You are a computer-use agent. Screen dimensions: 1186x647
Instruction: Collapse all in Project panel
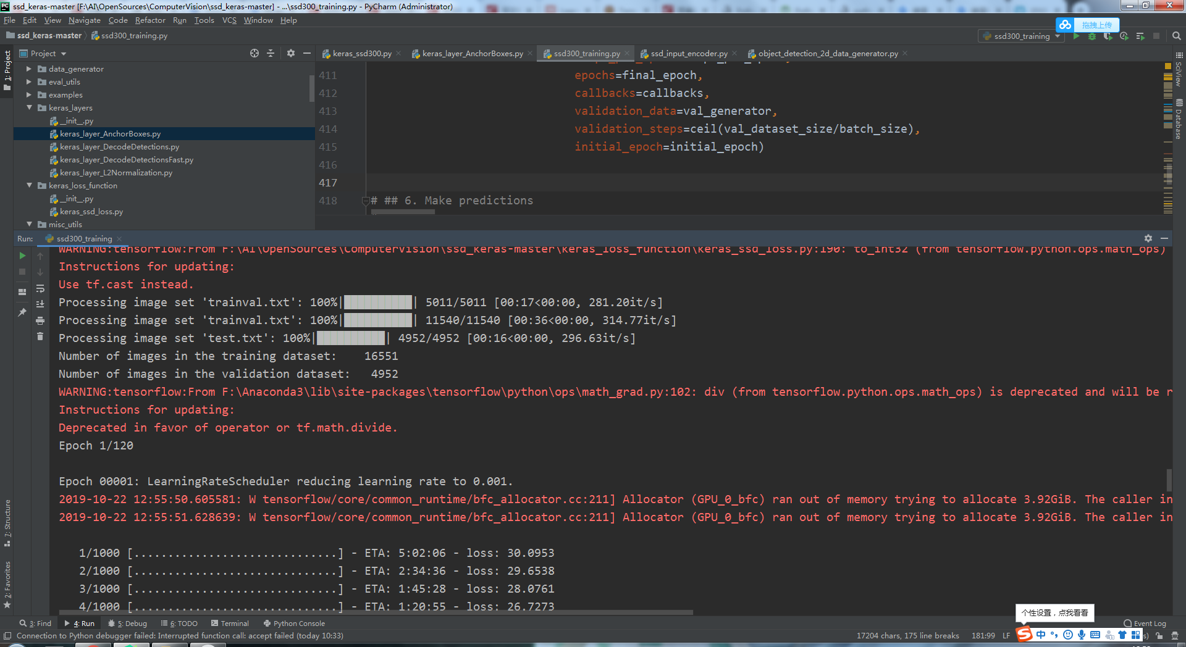tap(271, 54)
